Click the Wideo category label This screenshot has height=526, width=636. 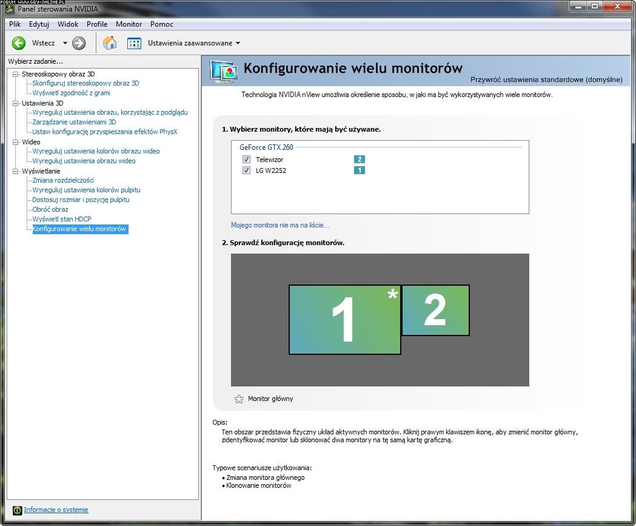31,142
